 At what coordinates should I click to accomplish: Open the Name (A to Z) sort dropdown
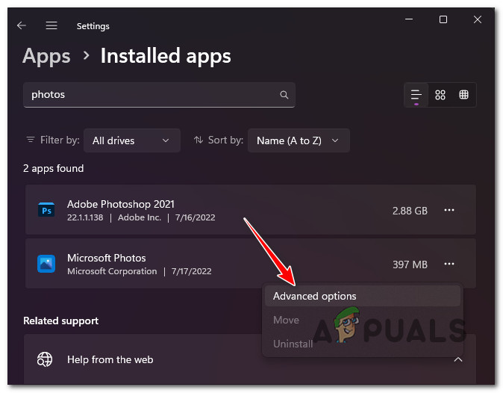(x=298, y=140)
